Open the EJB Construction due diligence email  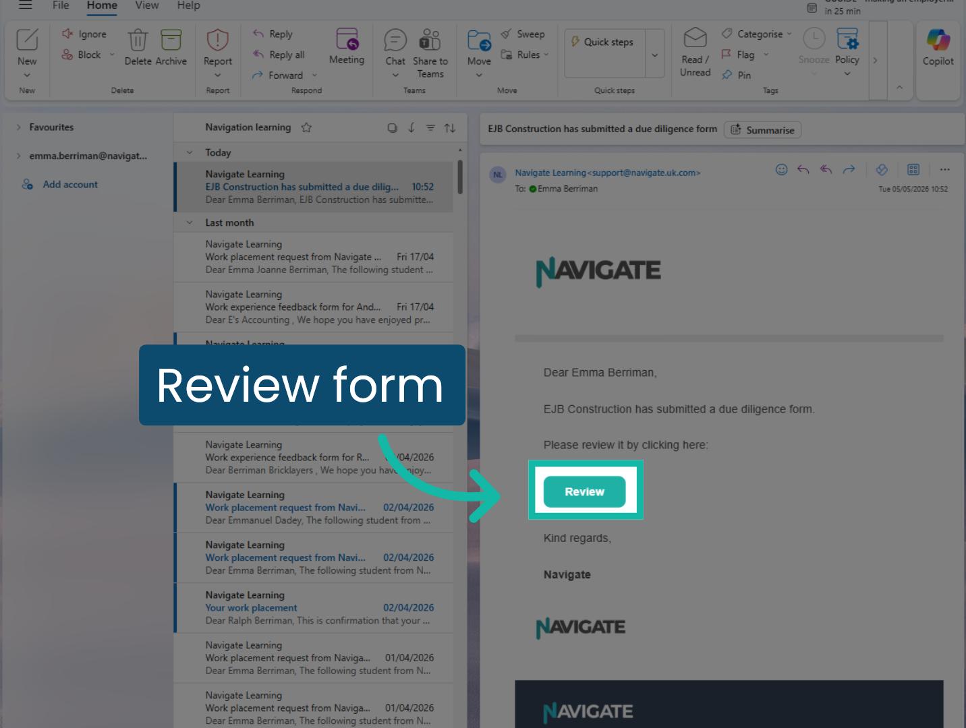(x=314, y=187)
